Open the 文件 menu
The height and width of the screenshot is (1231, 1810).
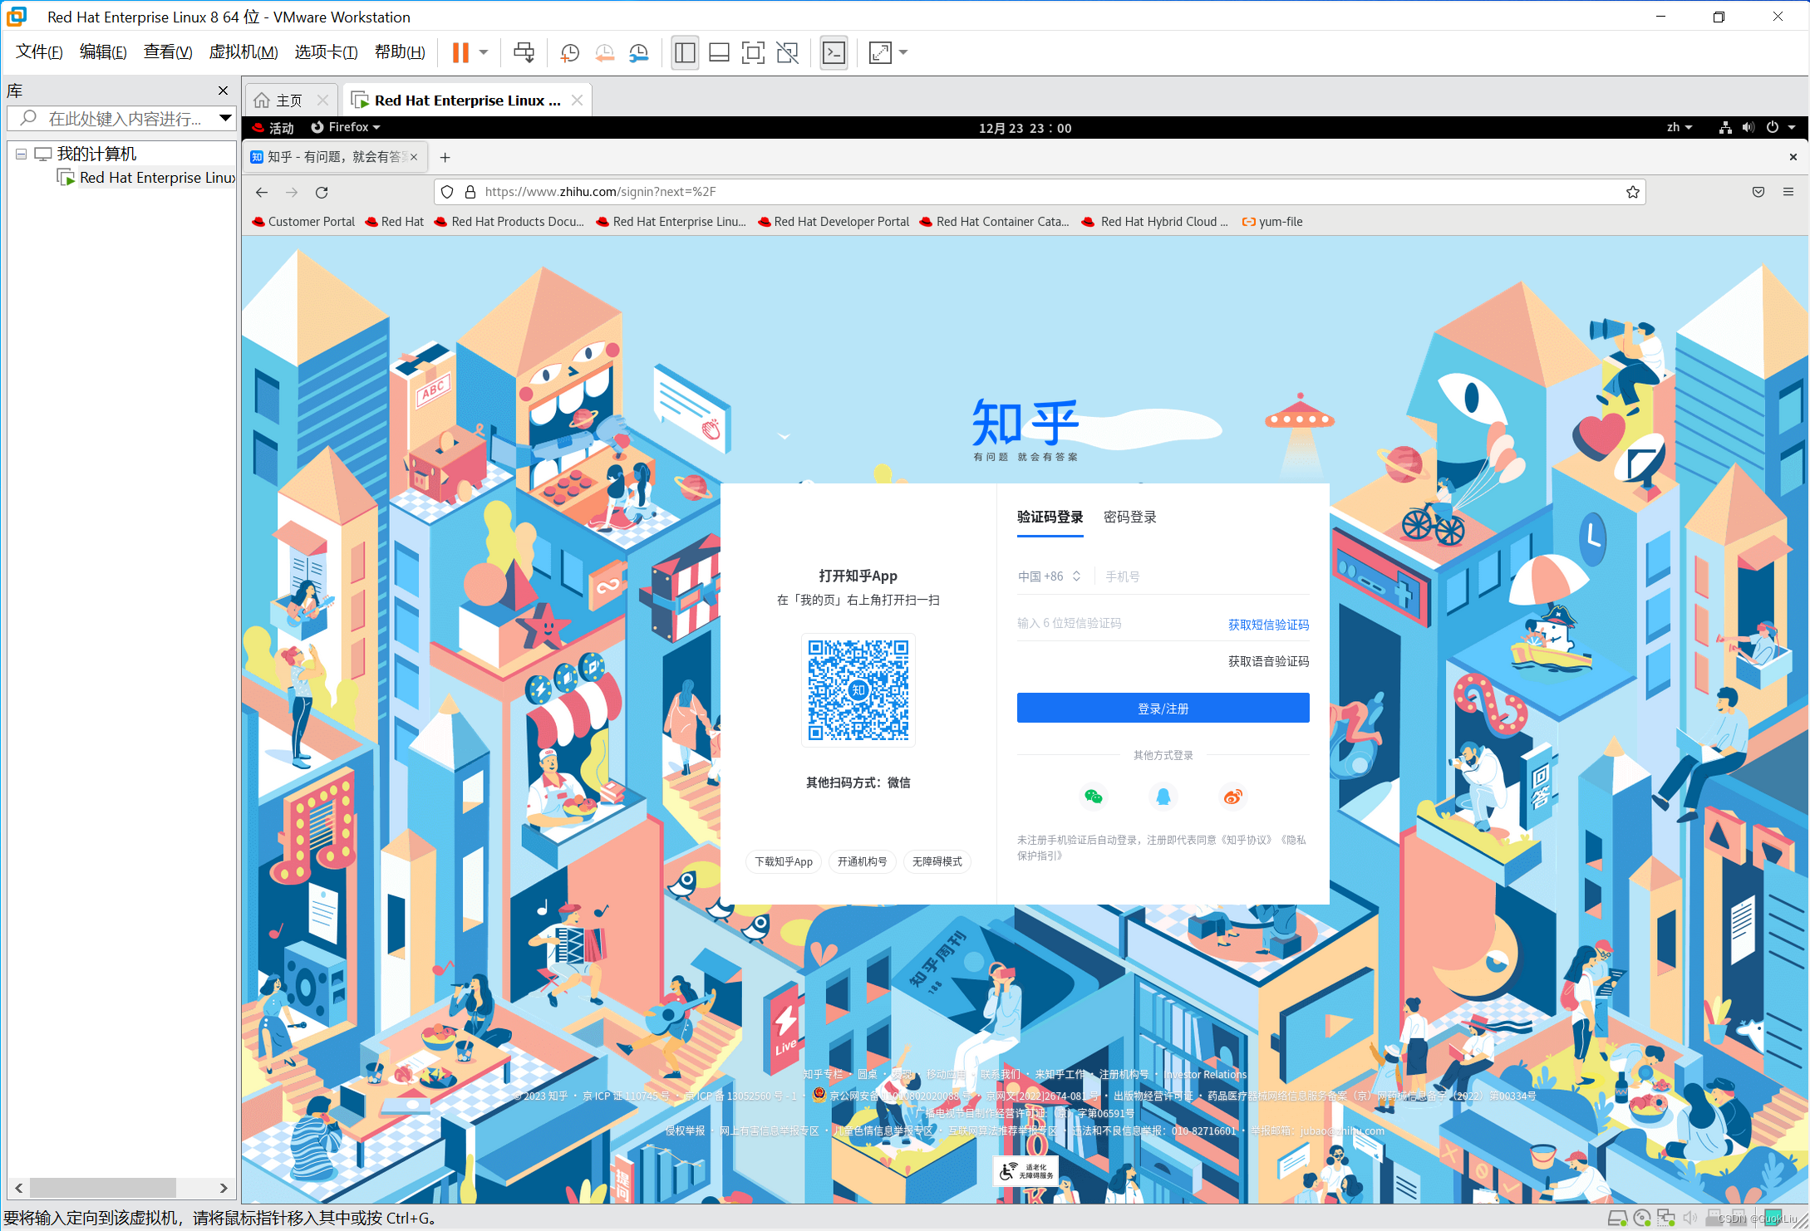coord(39,52)
